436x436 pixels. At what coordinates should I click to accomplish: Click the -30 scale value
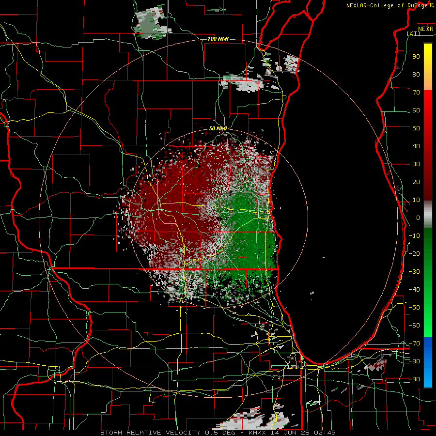(x=414, y=272)
